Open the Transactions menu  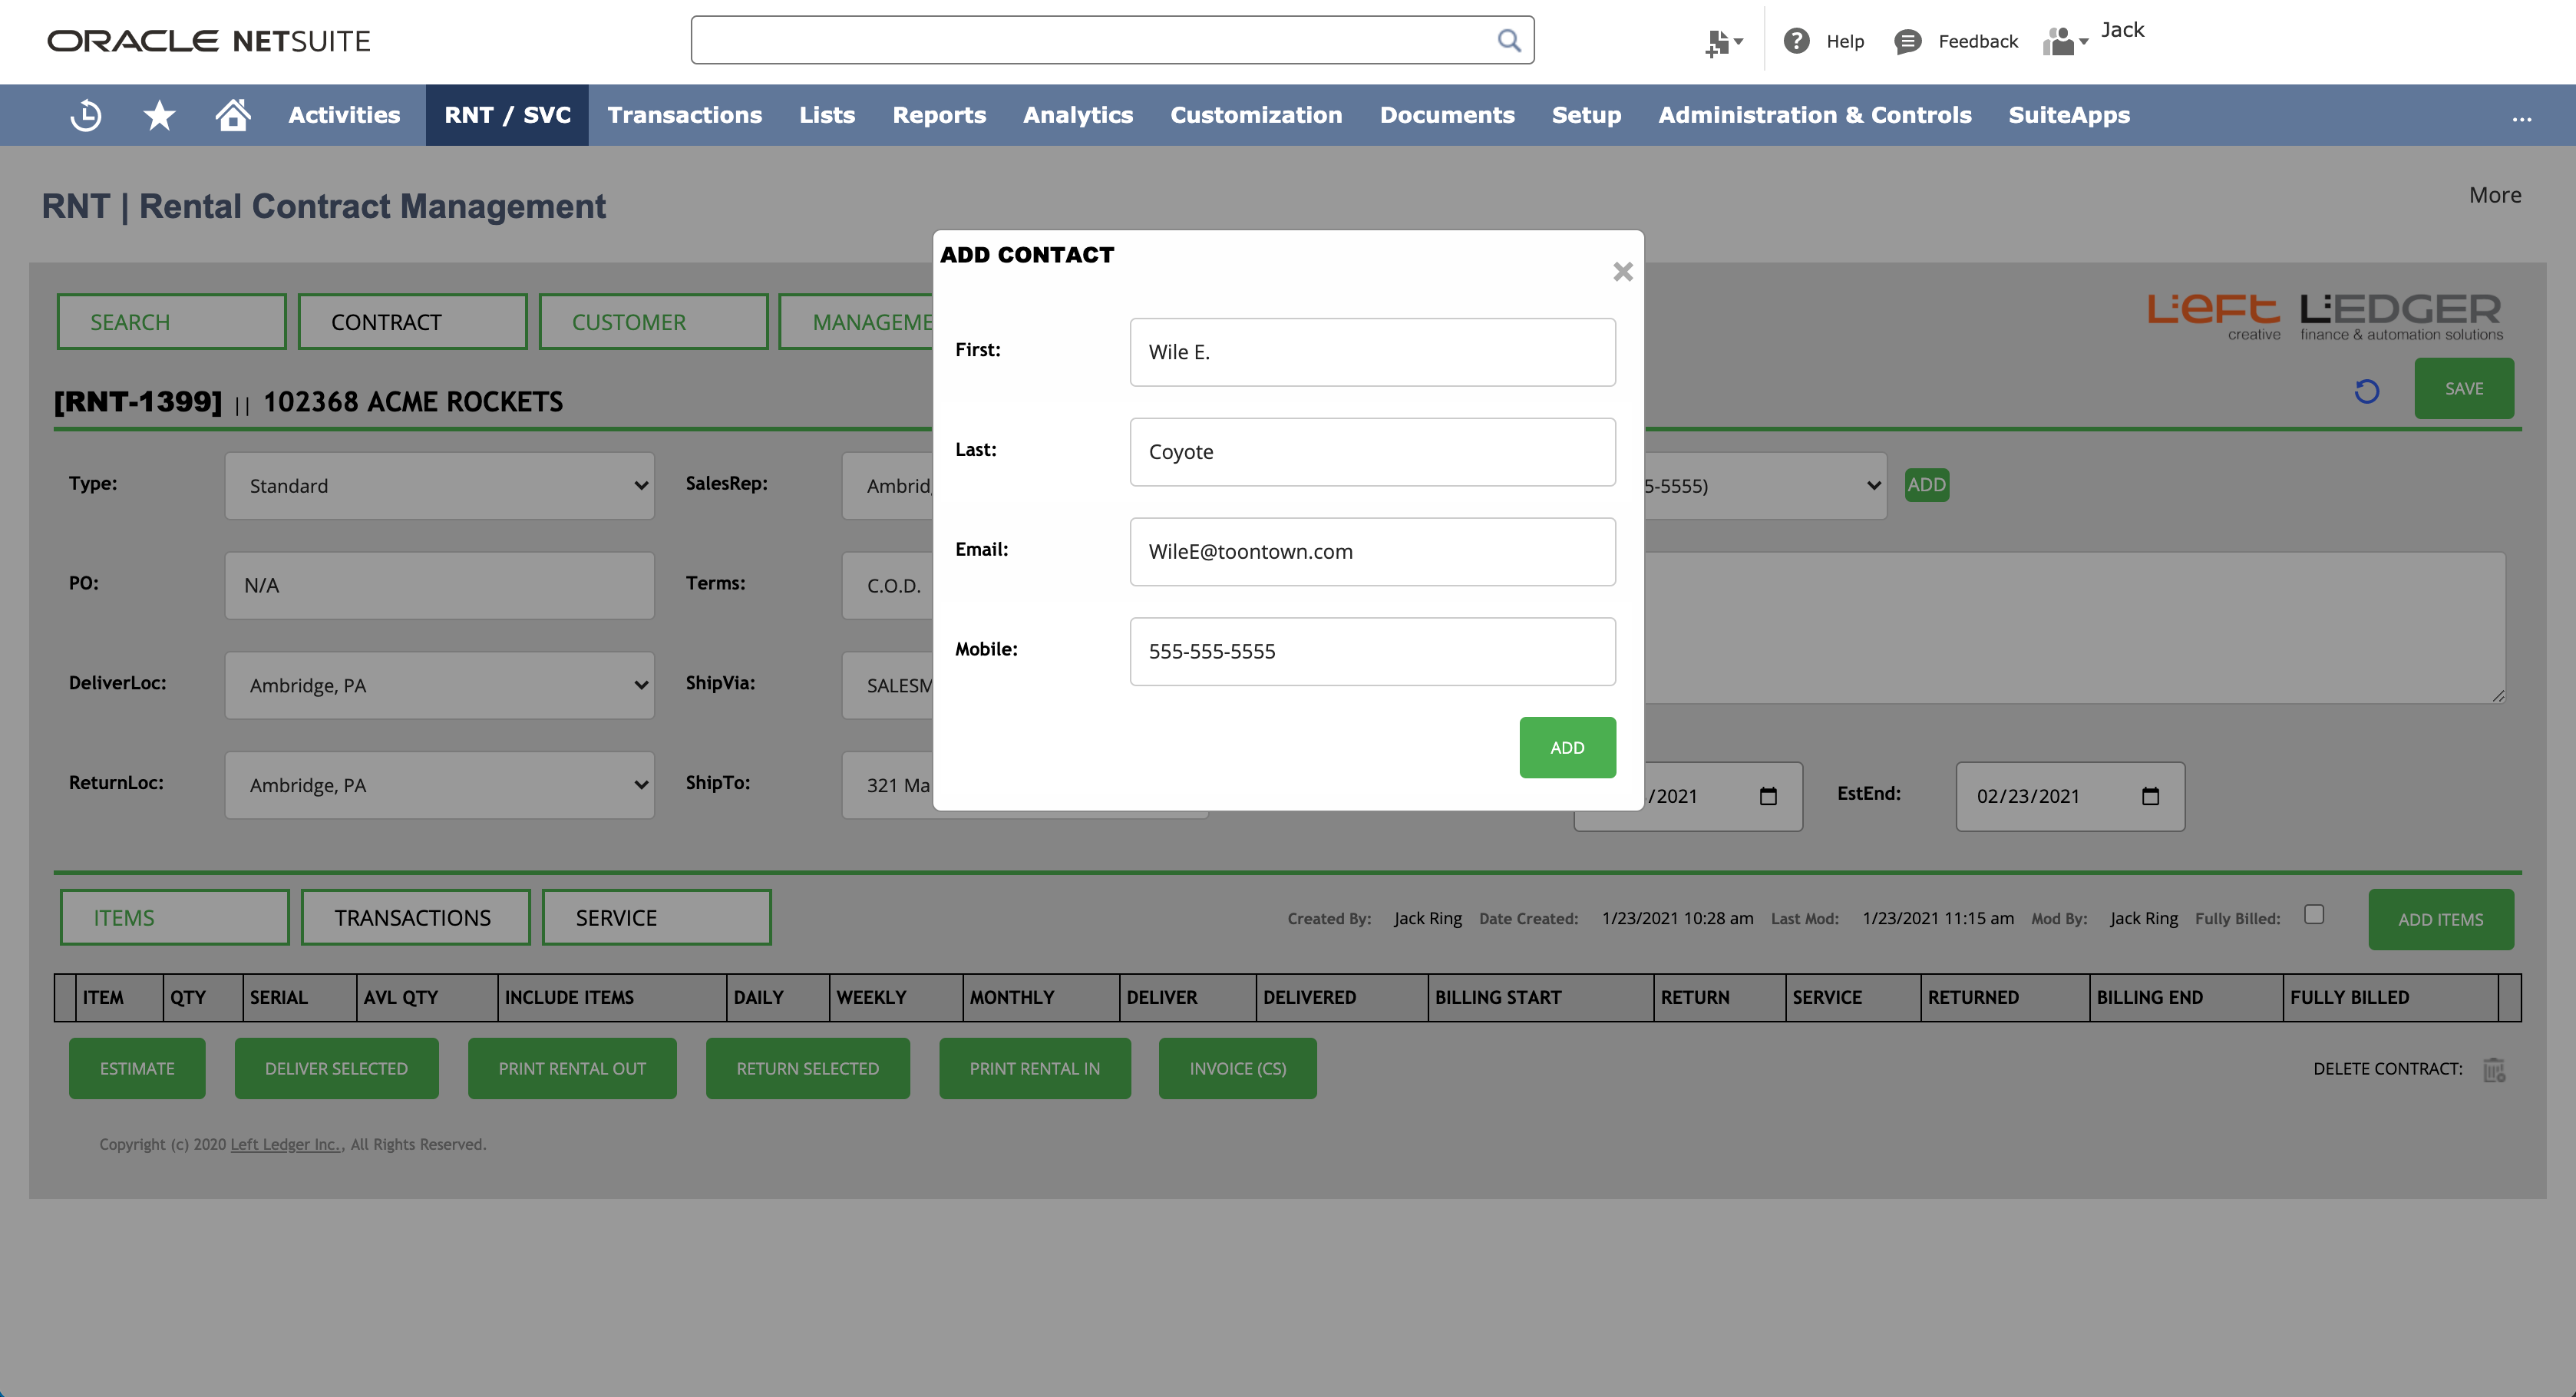tap(685, 115)
